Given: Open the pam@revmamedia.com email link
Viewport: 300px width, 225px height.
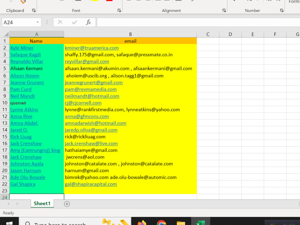Looking at the screenshot, I should tap(91, 89).
